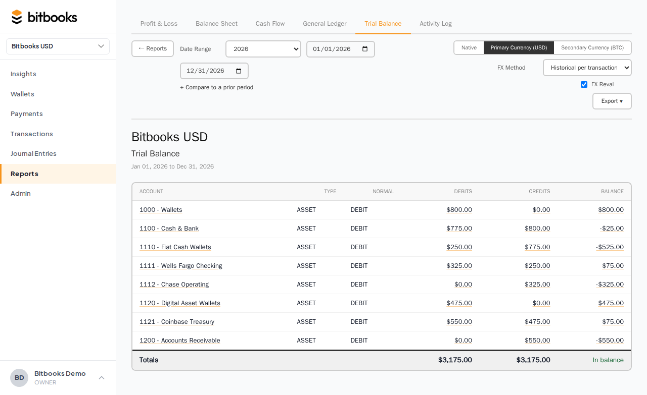Click the end date input 12/31/2026
647x395 pixels.
214,71
